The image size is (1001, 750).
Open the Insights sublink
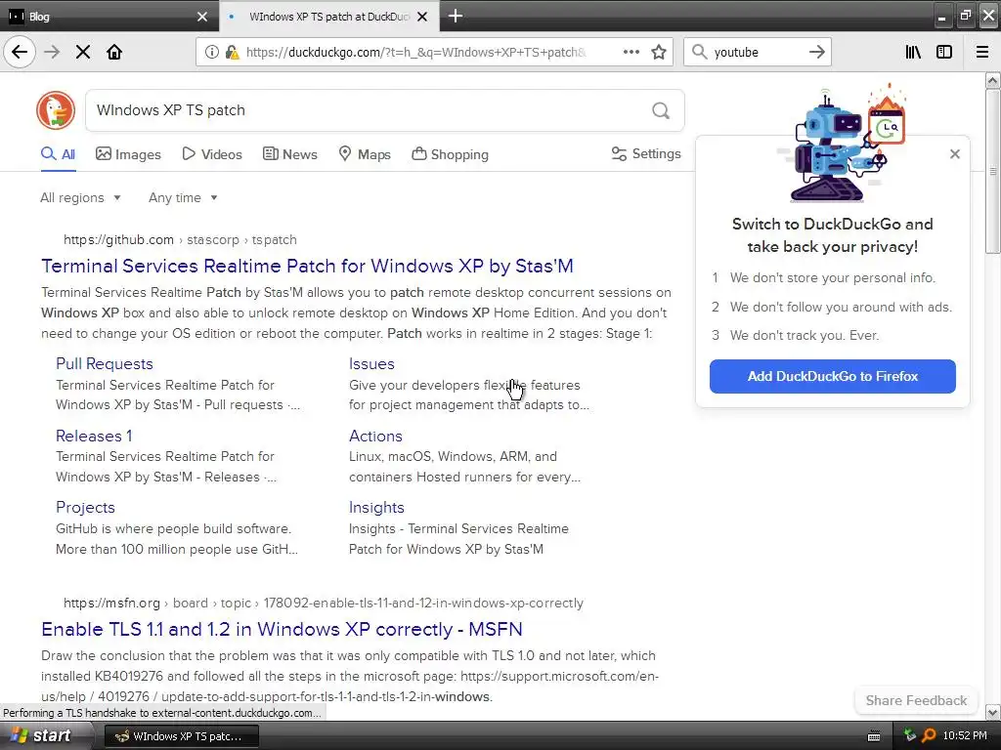[376, 507]
